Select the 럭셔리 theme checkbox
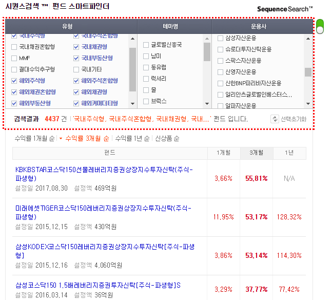This screenshot has width=331, height=300. coord(146,79)
